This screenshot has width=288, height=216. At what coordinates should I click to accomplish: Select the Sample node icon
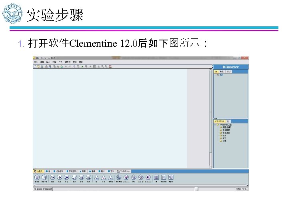coord(59,178)
